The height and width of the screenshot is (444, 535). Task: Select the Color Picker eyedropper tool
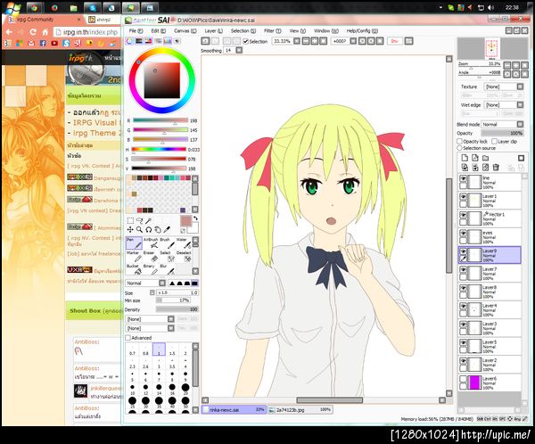point(167,229)
